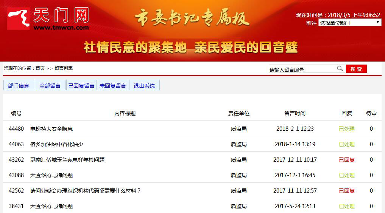This screenshot has width=385, height=213.
Task: Show the 未回复留言 list
Action: pyautogui.click(x=113, y=85)
